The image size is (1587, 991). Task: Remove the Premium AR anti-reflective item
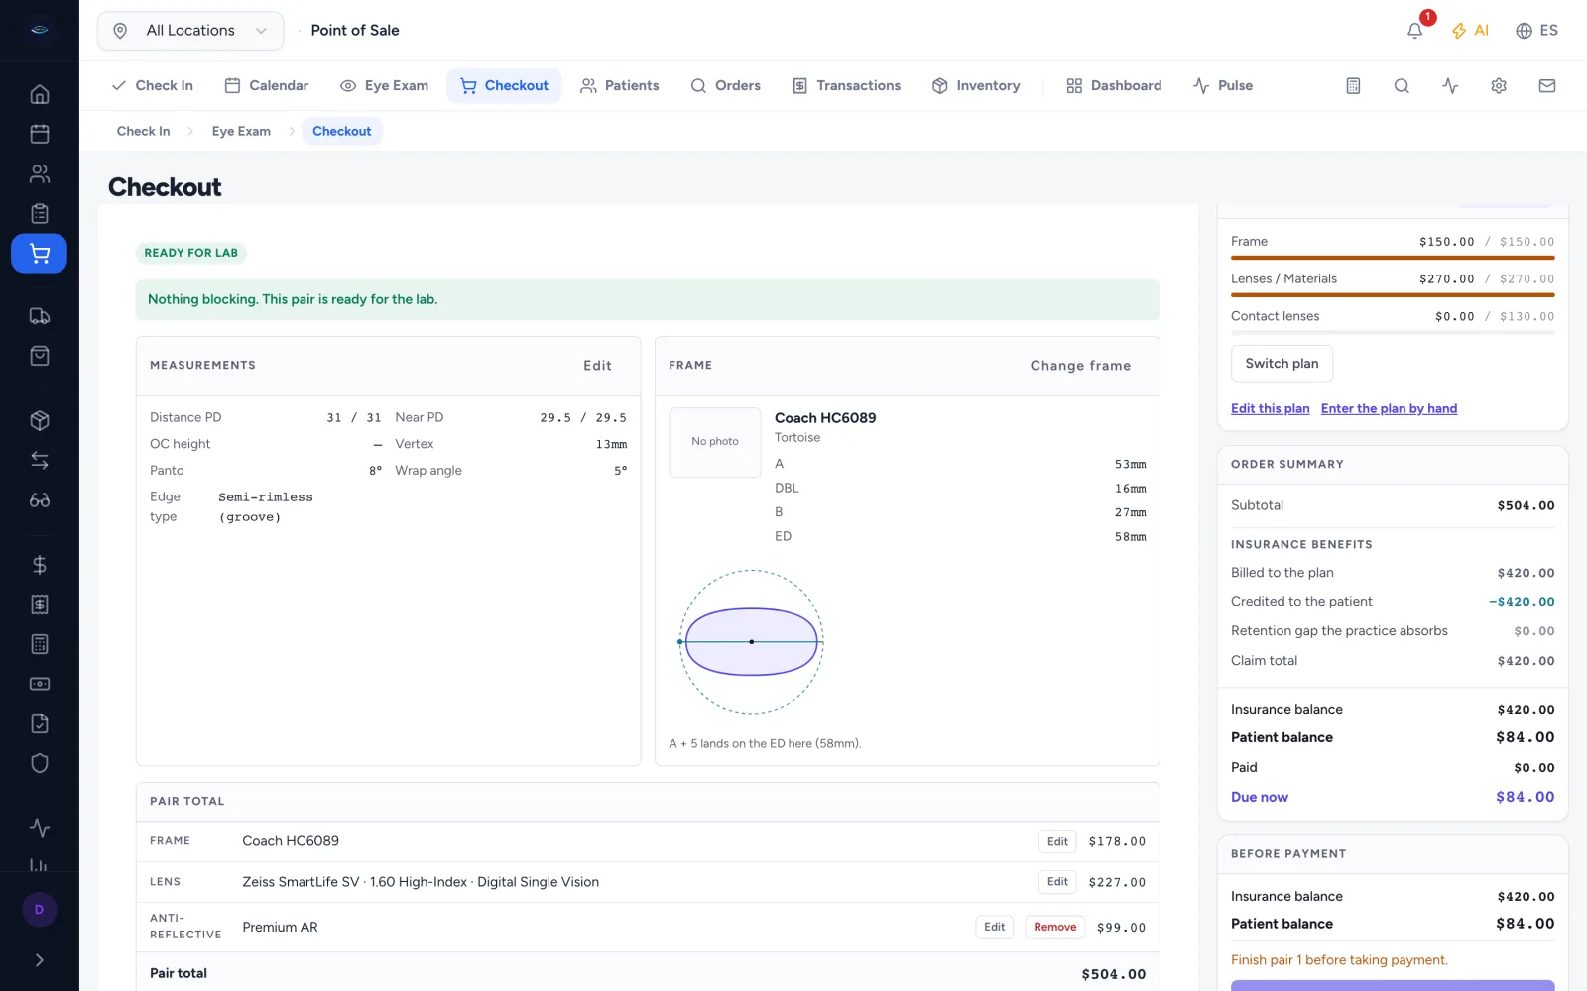1054,928
